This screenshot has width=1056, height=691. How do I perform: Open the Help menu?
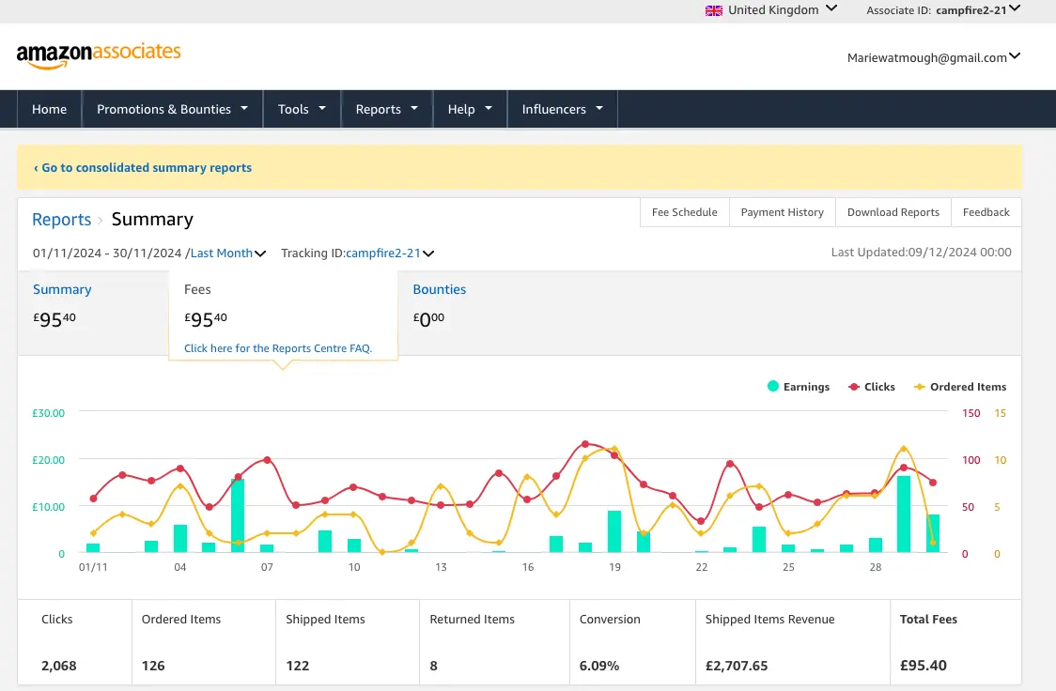click(x=470, y=109)
